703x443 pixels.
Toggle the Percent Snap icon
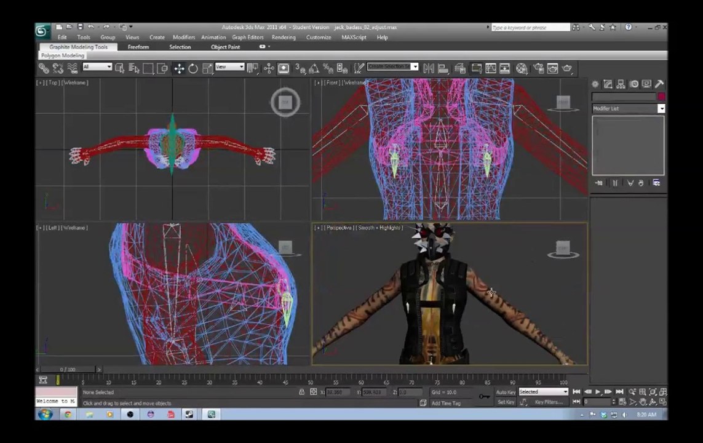click(x=328, y=68)
